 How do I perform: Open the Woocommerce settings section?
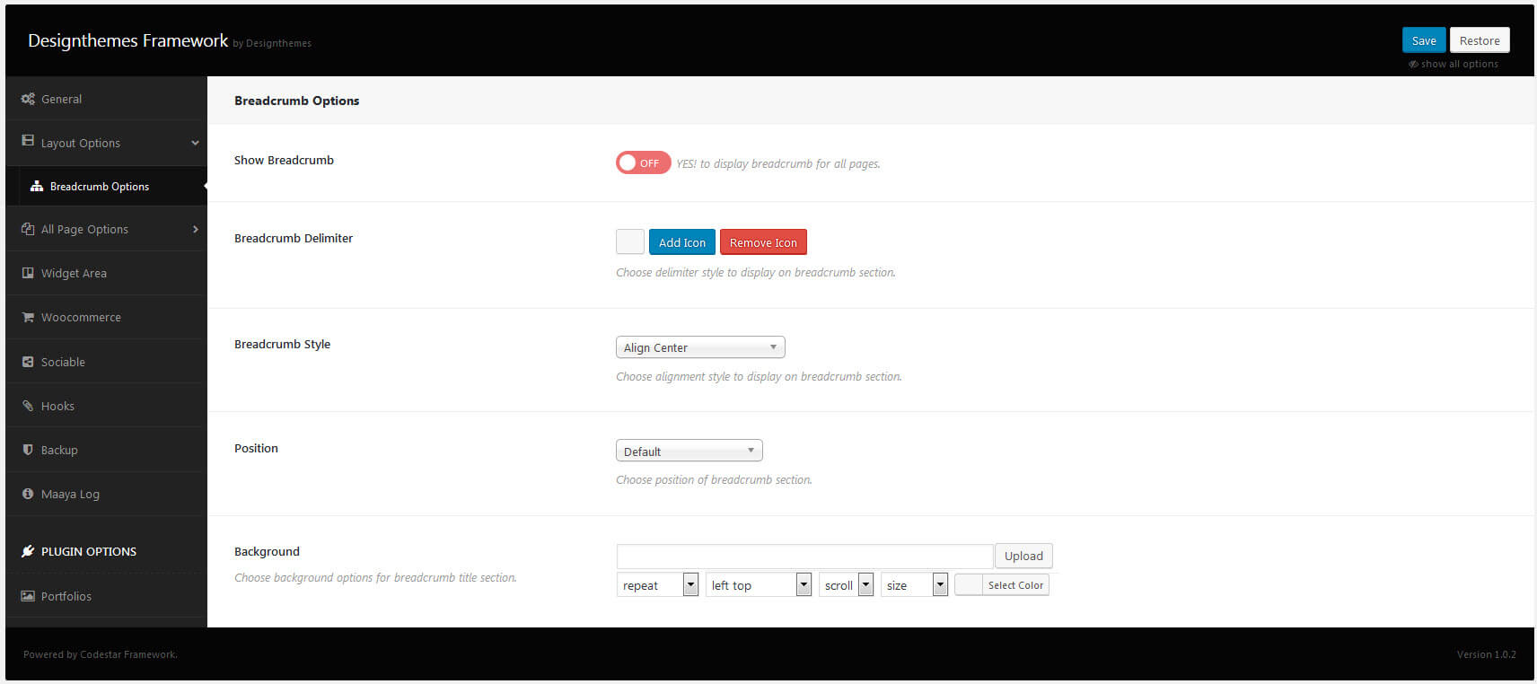tap(106, 317)
